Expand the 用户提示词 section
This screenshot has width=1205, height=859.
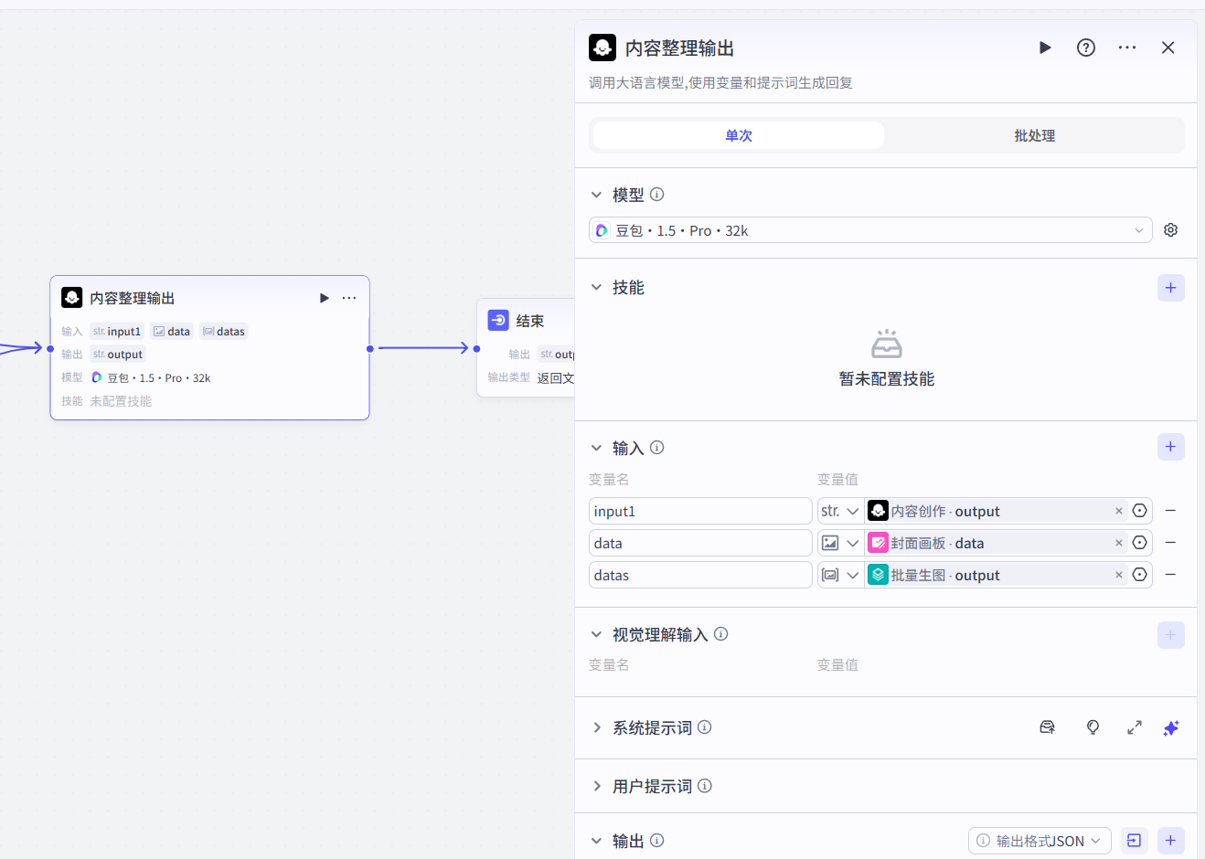596,786
